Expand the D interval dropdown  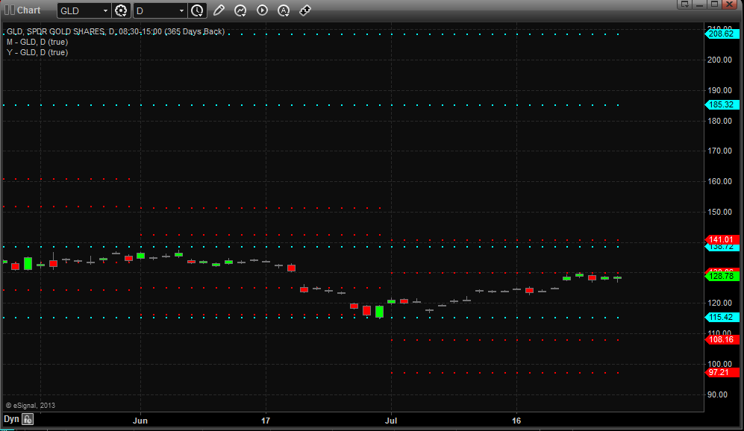pos(181,11)
